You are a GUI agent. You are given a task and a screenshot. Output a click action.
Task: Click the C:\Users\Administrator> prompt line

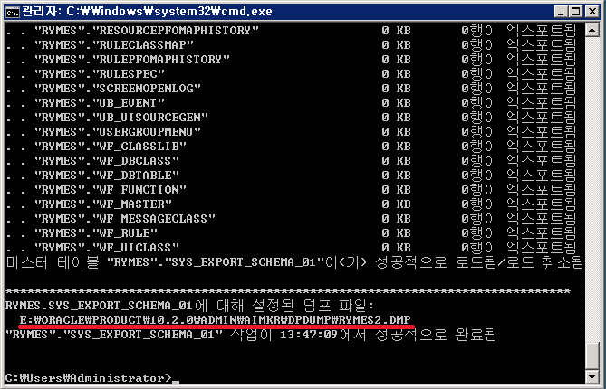(88, 377)
